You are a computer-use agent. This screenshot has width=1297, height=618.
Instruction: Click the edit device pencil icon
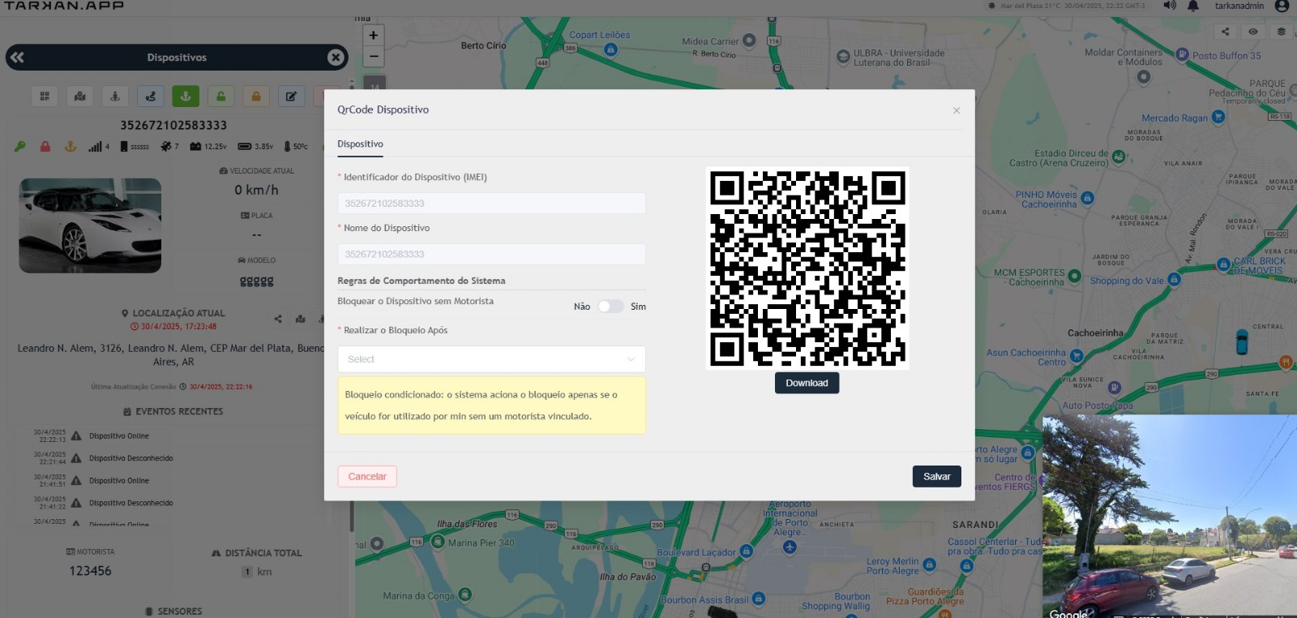(x=291, y=97)
